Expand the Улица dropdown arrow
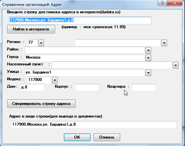 [x=148, y=73]
